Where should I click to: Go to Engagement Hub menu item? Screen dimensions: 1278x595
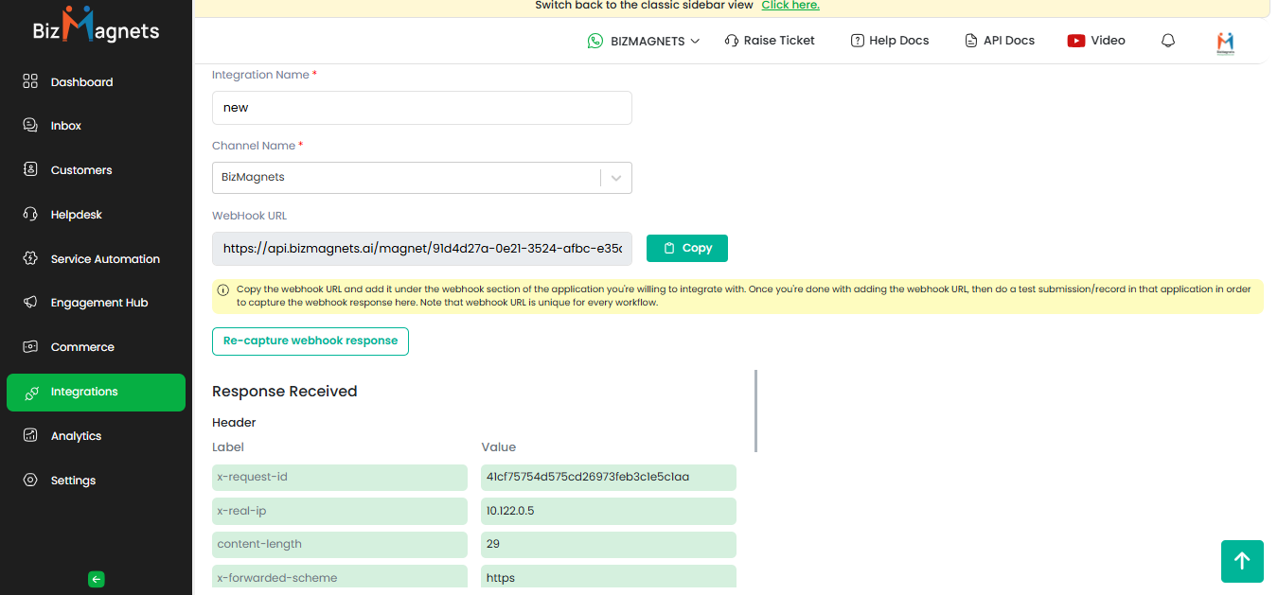[98, 303]
